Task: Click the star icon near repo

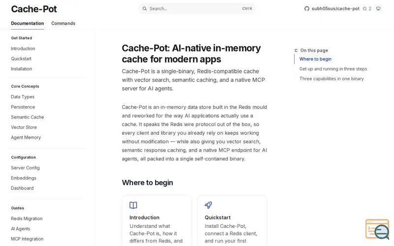Action: pyautogui.click(x=364, y=8)
